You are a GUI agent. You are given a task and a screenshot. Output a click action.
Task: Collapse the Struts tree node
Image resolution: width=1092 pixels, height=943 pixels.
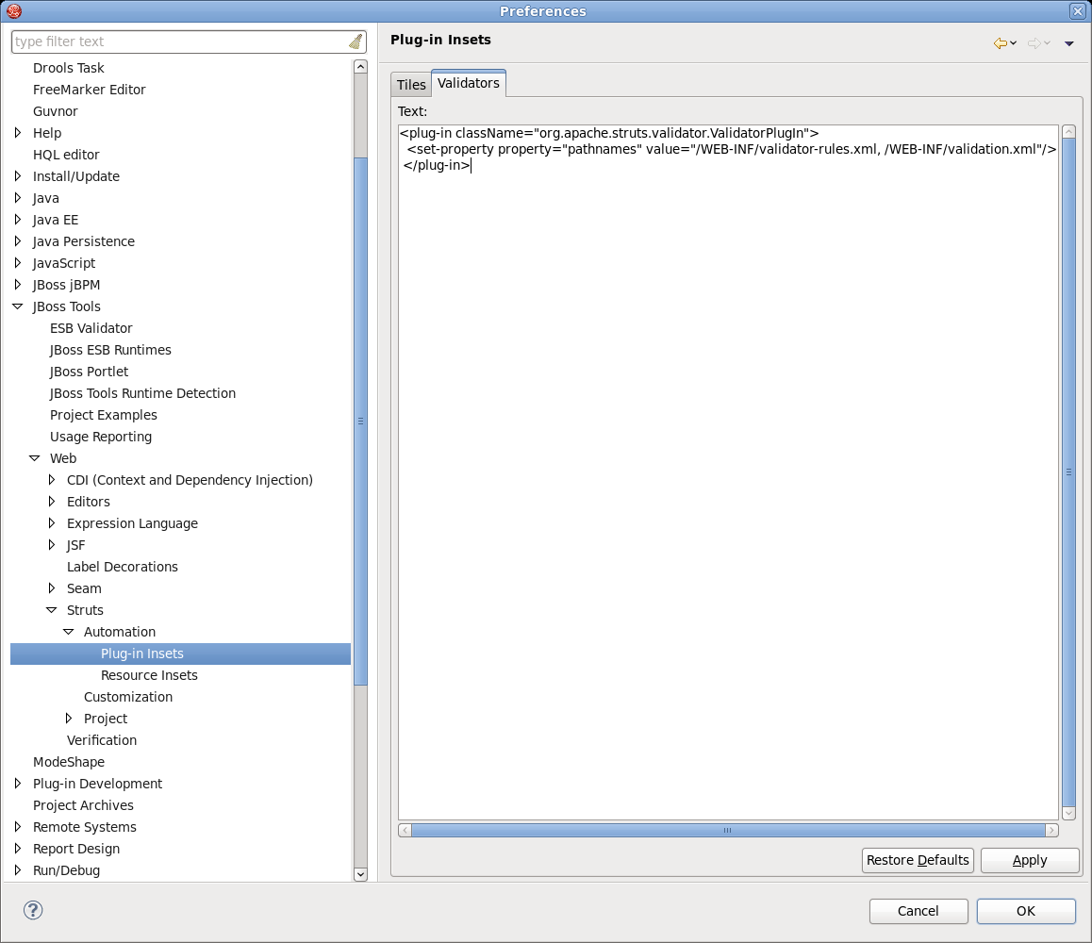pos(52,610)
